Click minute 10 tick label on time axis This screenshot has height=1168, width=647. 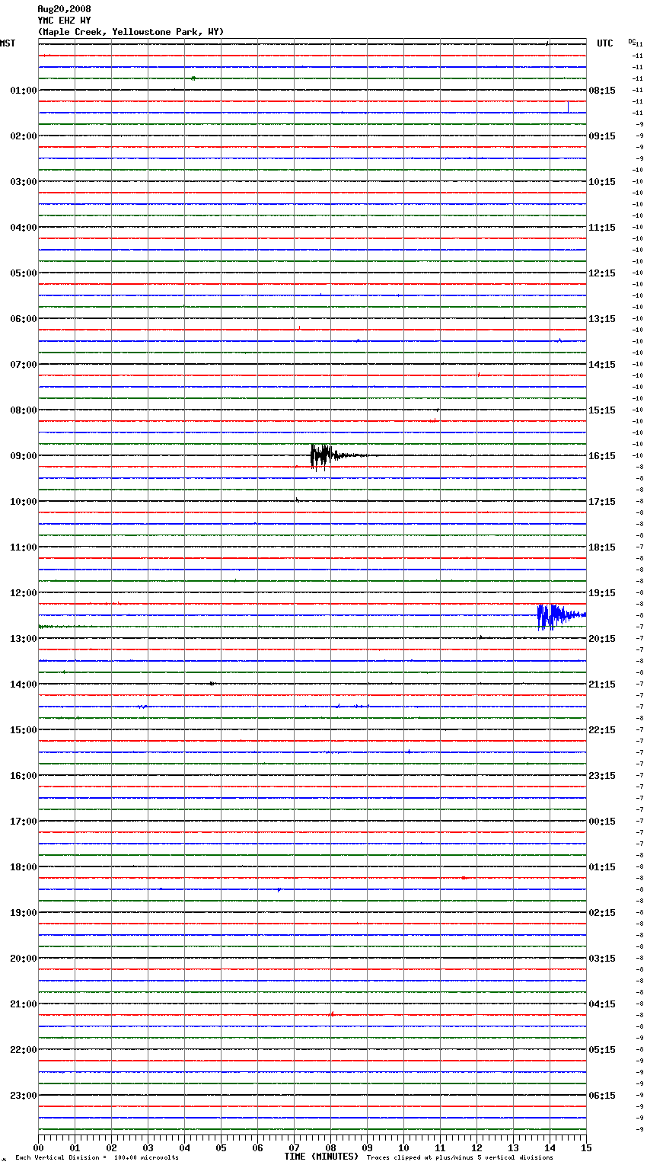click(403, 1147)
